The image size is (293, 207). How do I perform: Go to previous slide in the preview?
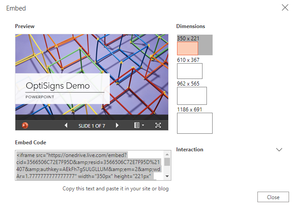tap(66, 125)
